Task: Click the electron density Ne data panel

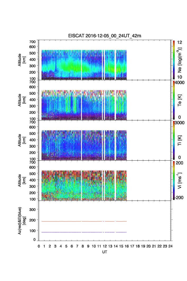Action: coord(105,60)
